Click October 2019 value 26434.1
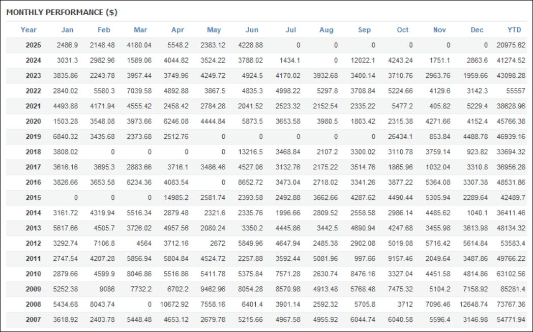 [x=400, y=137]
